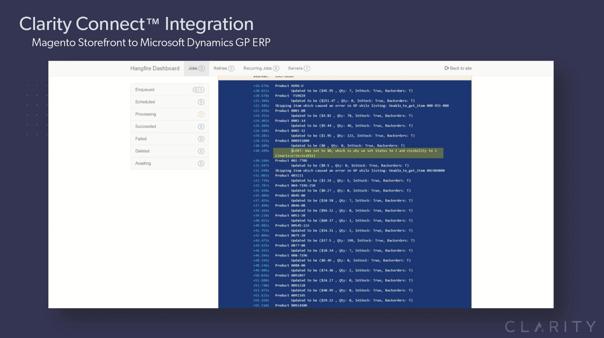The width and height of the screenshot is (604, 338).
Task: Show Awaiting jobs list
Action: [170, 164]
